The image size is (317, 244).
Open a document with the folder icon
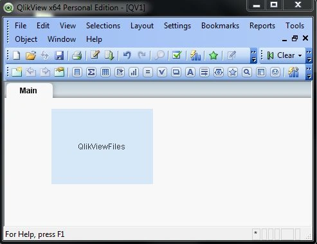31,55
